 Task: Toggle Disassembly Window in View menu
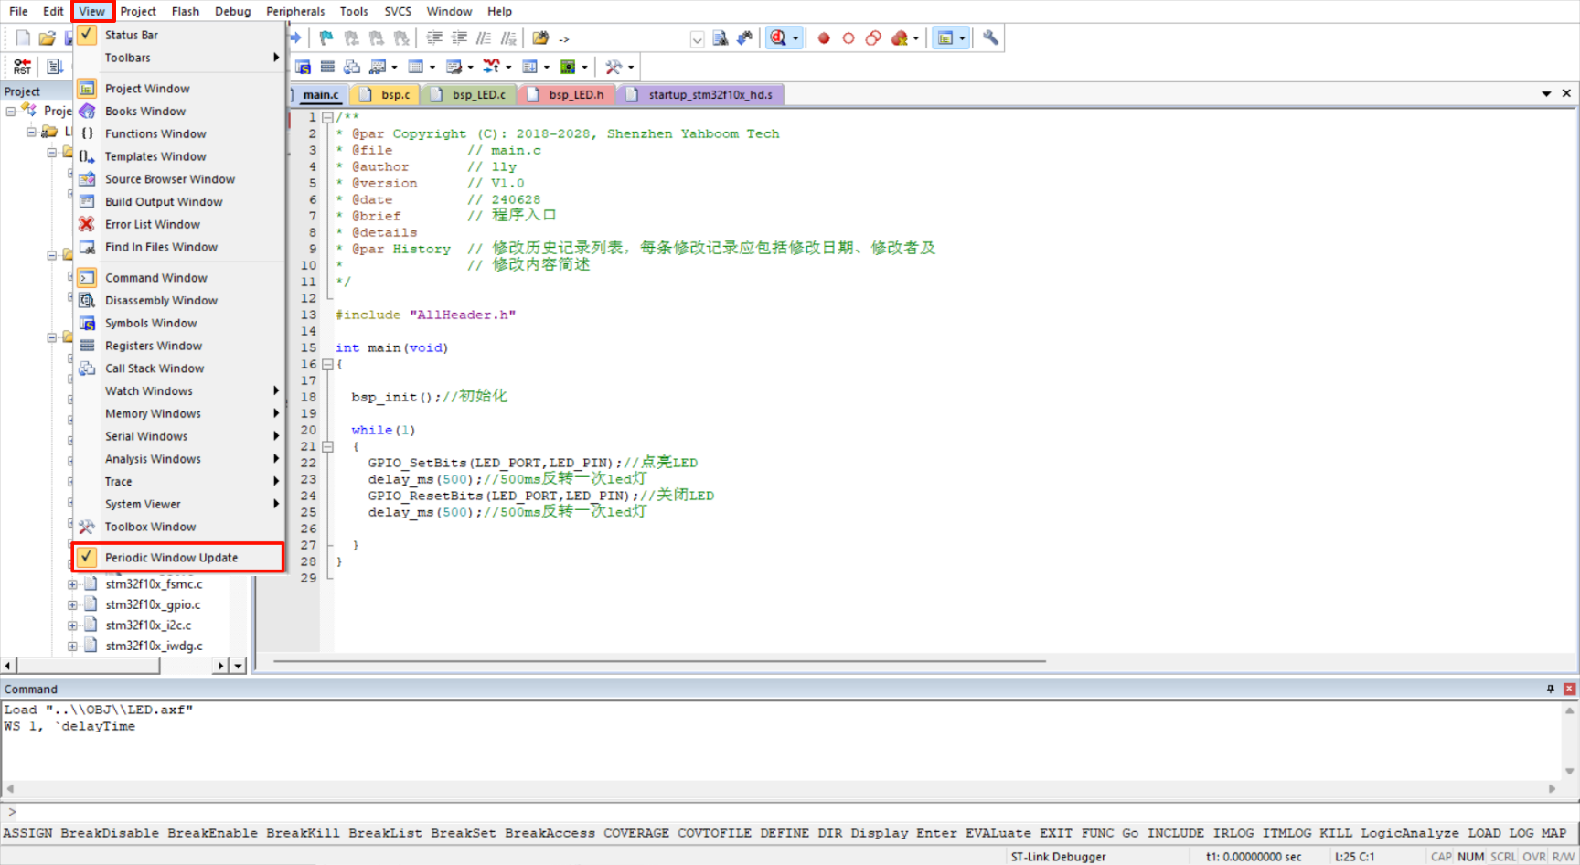click(179, 301)
